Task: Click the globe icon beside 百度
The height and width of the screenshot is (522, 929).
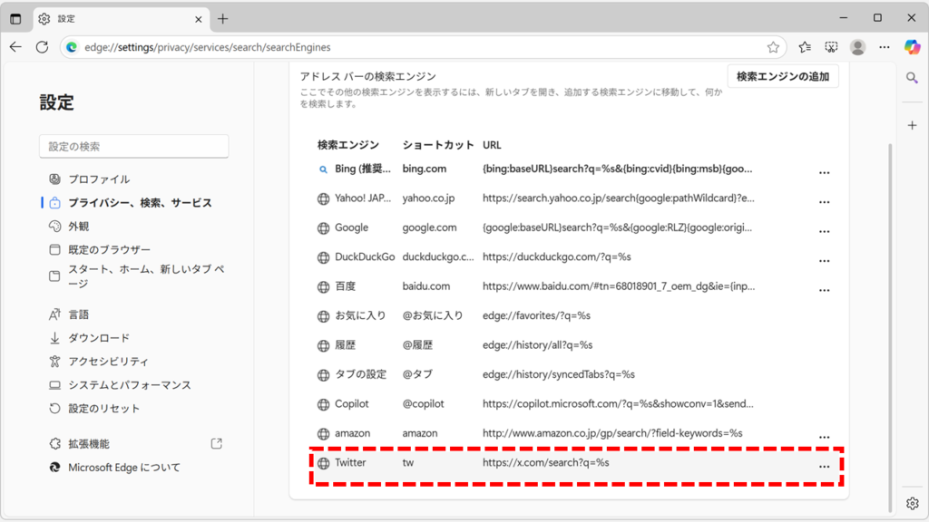Action: [323, 287]
